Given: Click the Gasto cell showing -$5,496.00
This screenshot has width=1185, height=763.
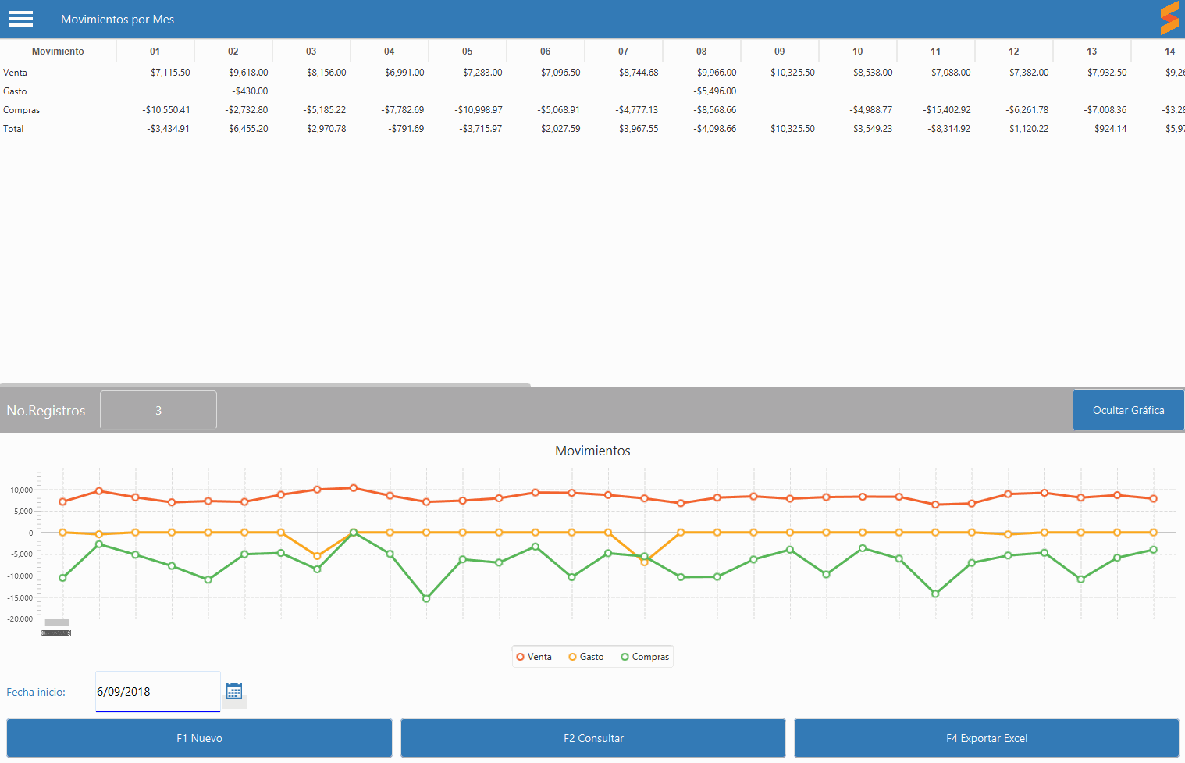Looking at the screenshot, I should pos(714,91).
